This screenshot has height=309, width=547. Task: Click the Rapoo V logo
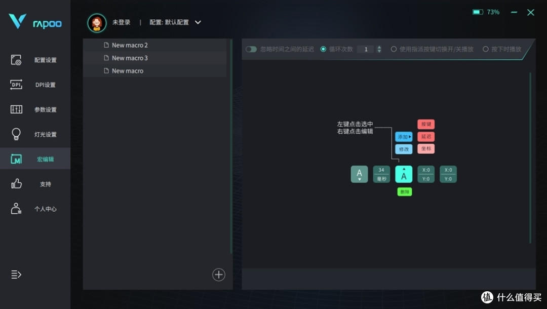tap(17, 21)
